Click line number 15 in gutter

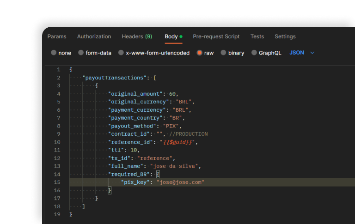pyautogui.click(x=57, y=182)
